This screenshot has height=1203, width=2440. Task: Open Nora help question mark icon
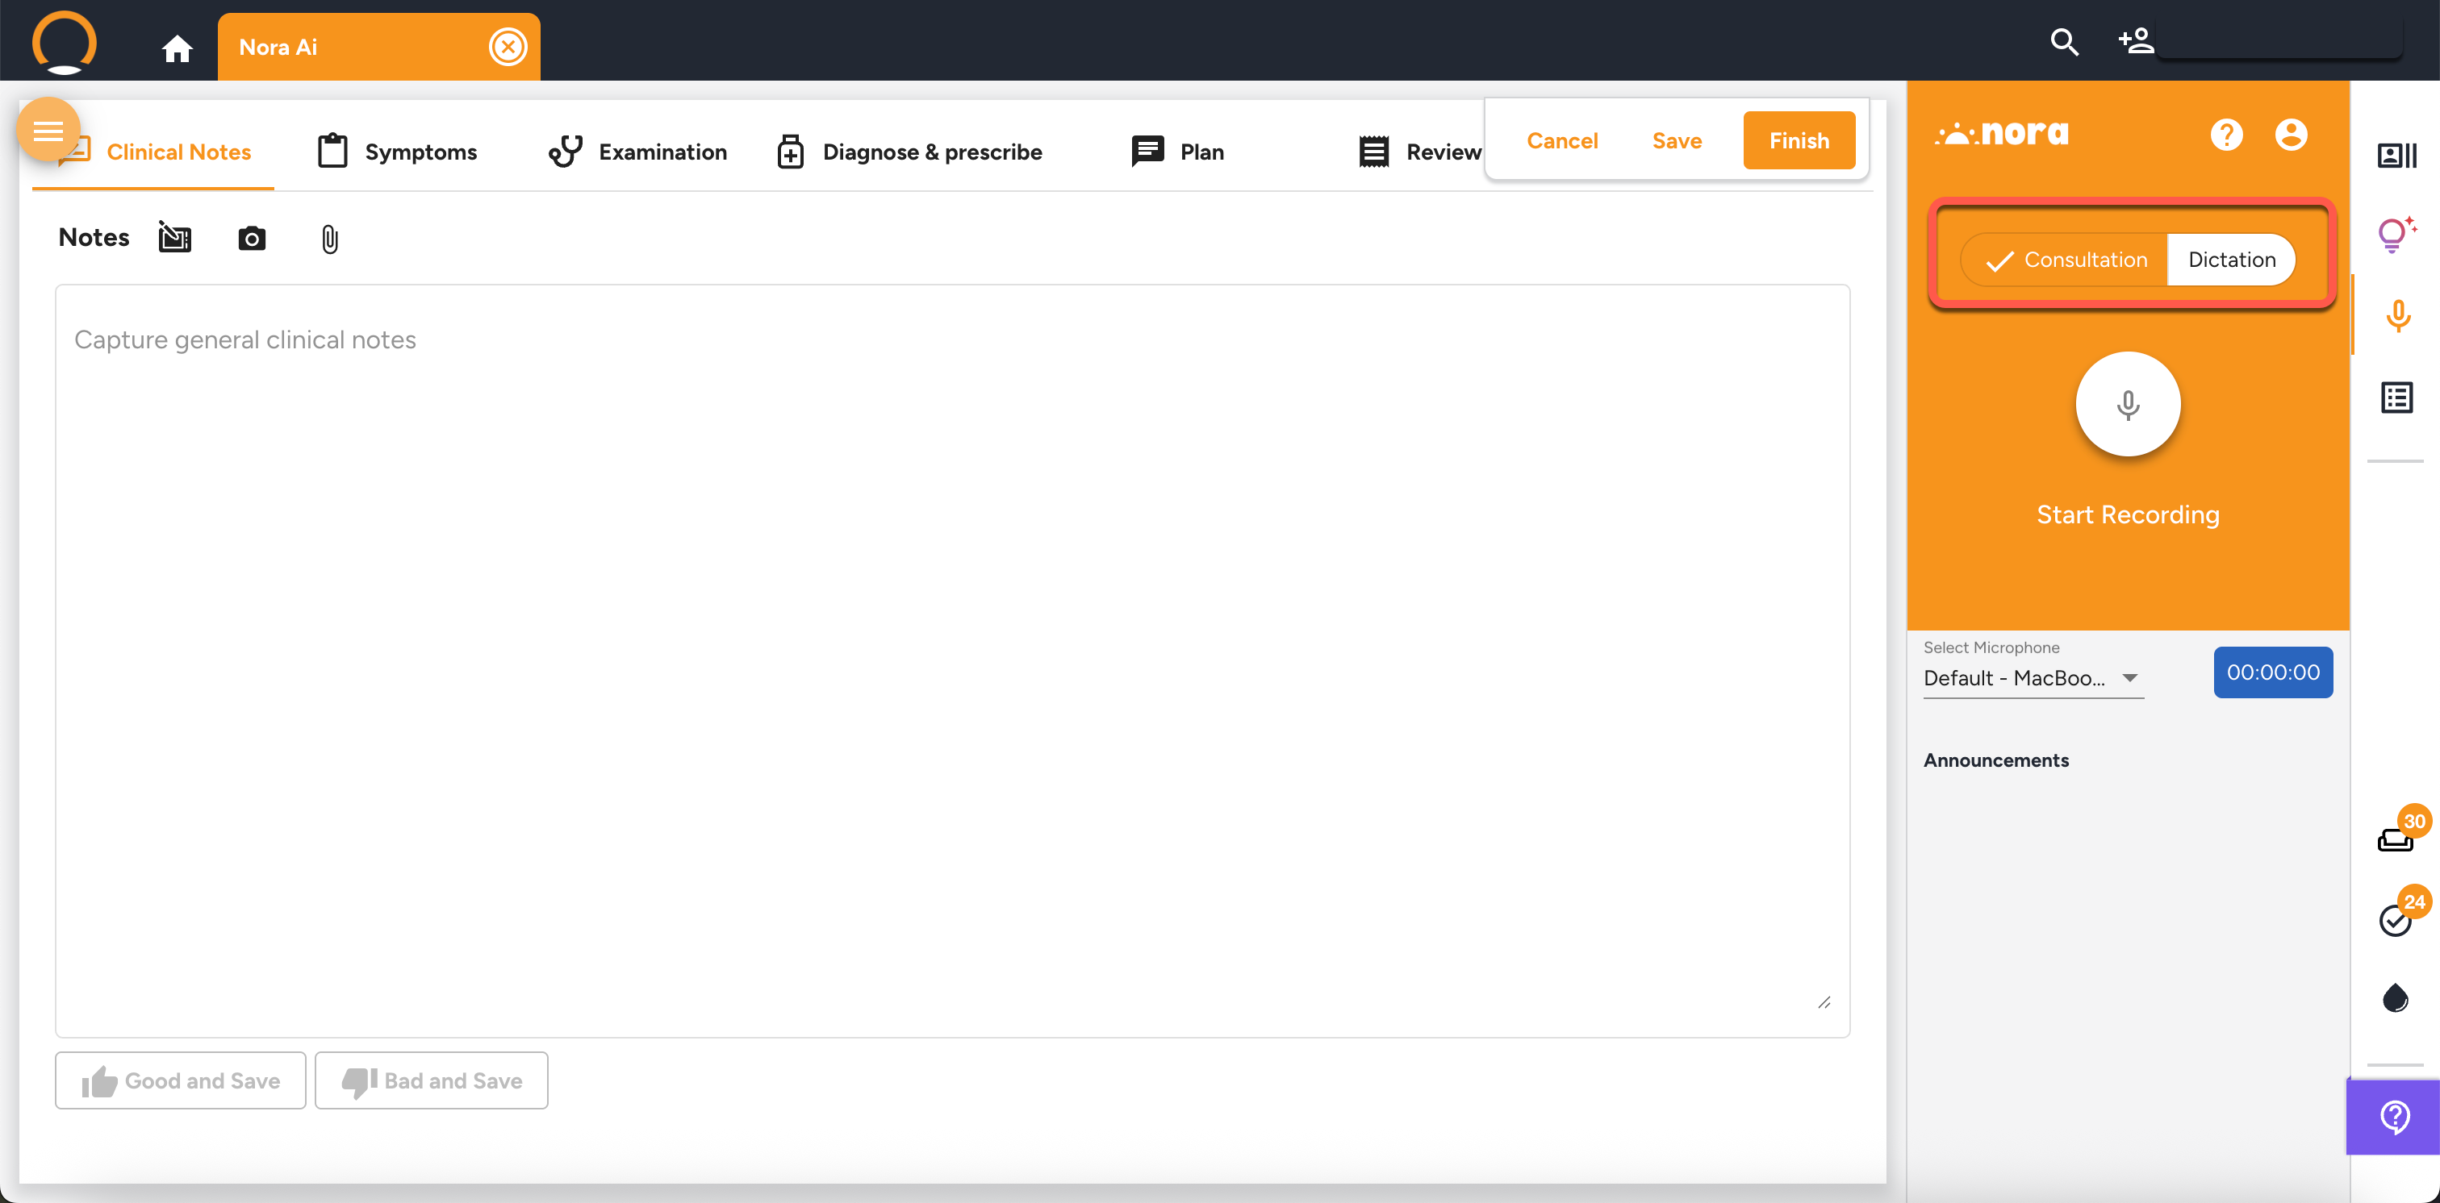[x=2226, y=135]
